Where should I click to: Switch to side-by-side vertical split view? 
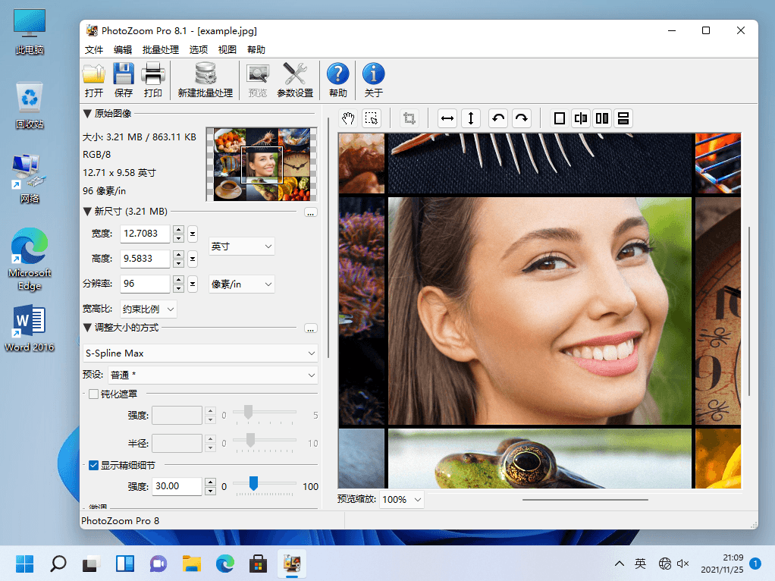pos(602,118)
